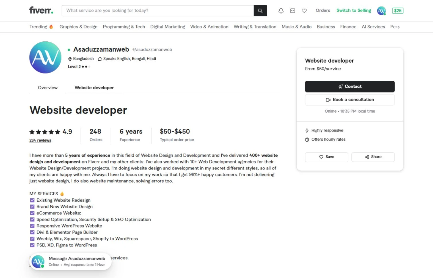The height and width of the screenshot is (278, 433).
Task: Open AI Services category
Action: (373, 27)
